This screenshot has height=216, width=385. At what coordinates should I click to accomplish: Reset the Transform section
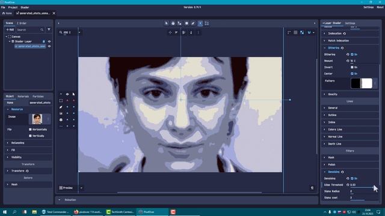(x=27, y=171)
